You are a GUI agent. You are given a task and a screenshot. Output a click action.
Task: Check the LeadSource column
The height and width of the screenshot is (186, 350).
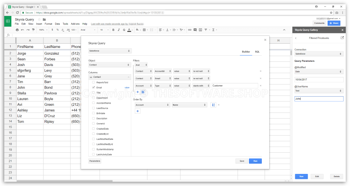click(x=94, y=108)
